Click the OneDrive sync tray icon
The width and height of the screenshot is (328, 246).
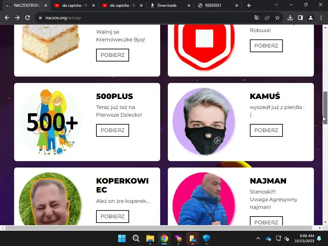pyautogui.click(x=268, y=238)
